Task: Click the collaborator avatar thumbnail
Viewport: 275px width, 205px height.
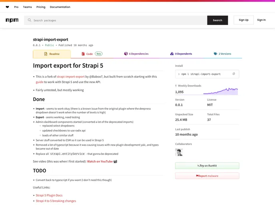Action: pyautogui.click(x=179, y=152)
